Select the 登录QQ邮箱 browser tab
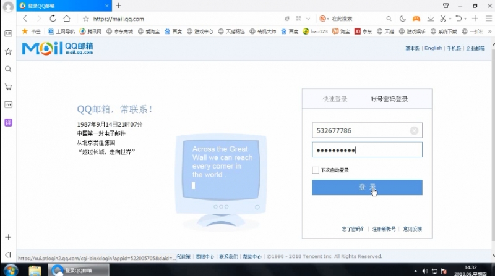Image resolution: width=495 pixels, height=276 pixels. [64, 6]
